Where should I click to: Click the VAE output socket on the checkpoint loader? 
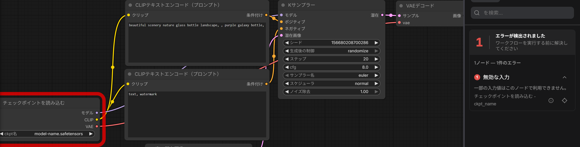click(97, 126)
